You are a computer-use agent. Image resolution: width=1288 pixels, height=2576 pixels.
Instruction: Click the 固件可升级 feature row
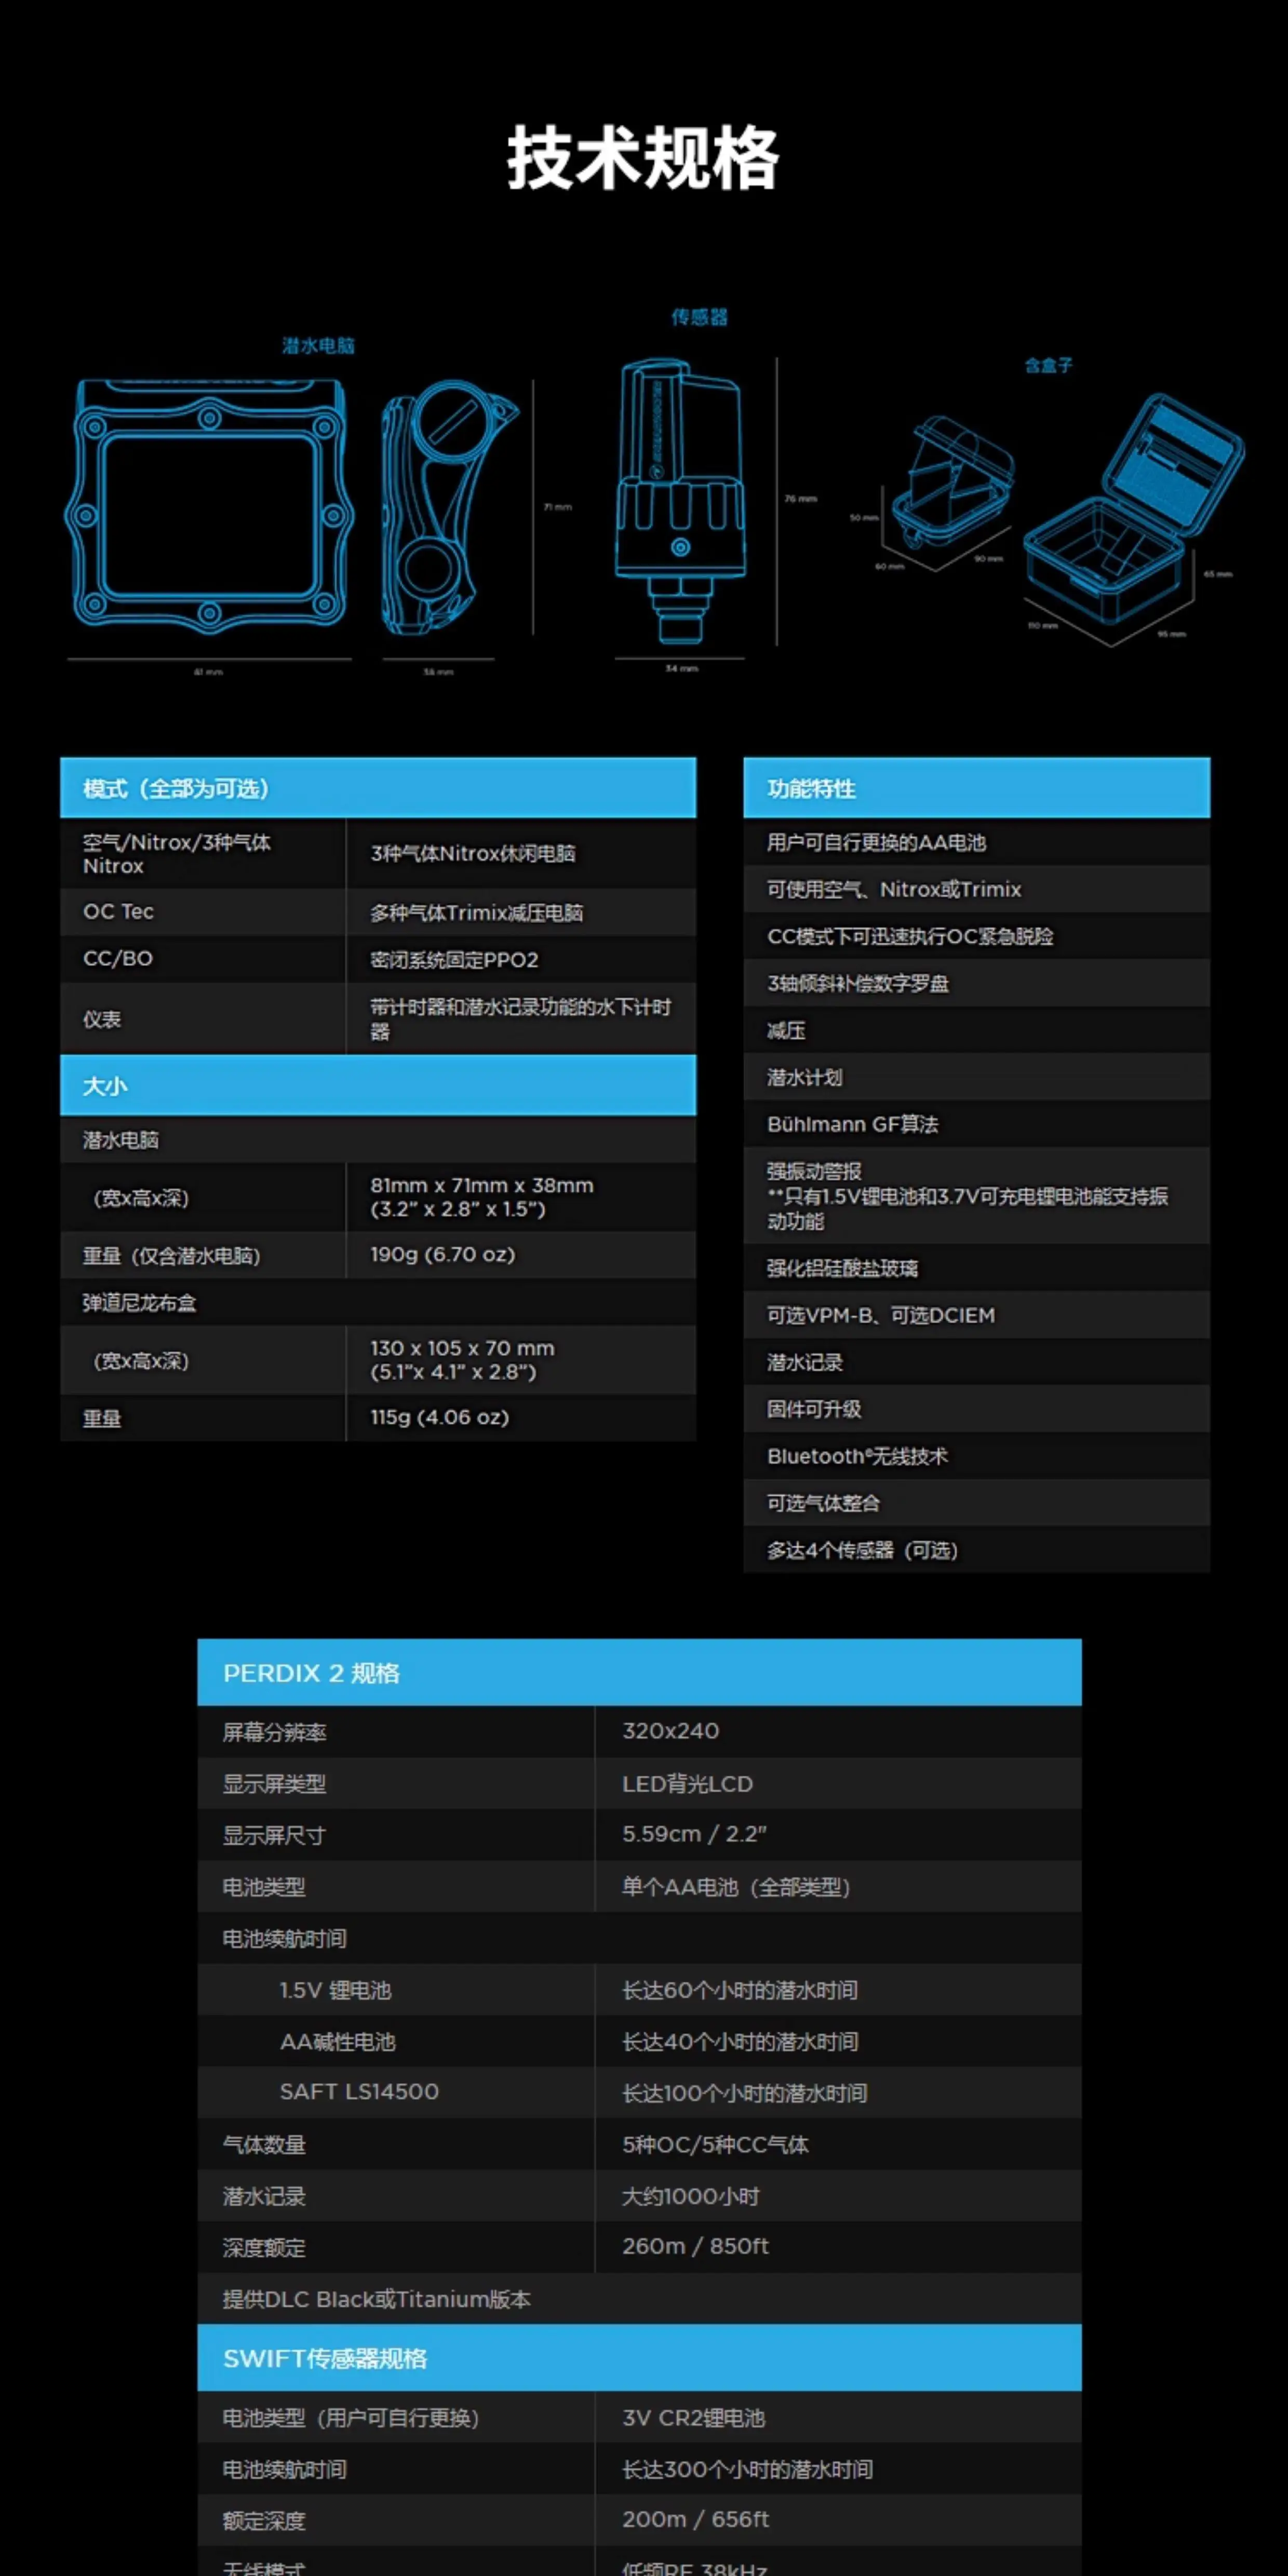pos(976,1409)
